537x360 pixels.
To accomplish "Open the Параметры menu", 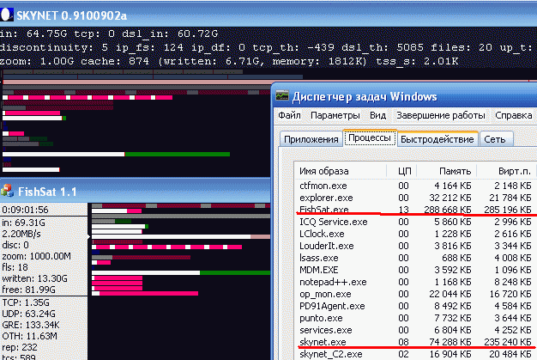I will [x=335, y=115].
